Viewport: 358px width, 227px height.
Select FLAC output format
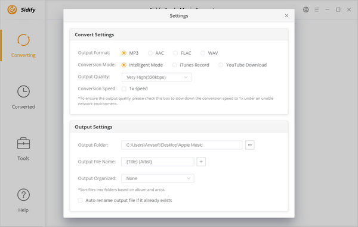tap(175, 53)
